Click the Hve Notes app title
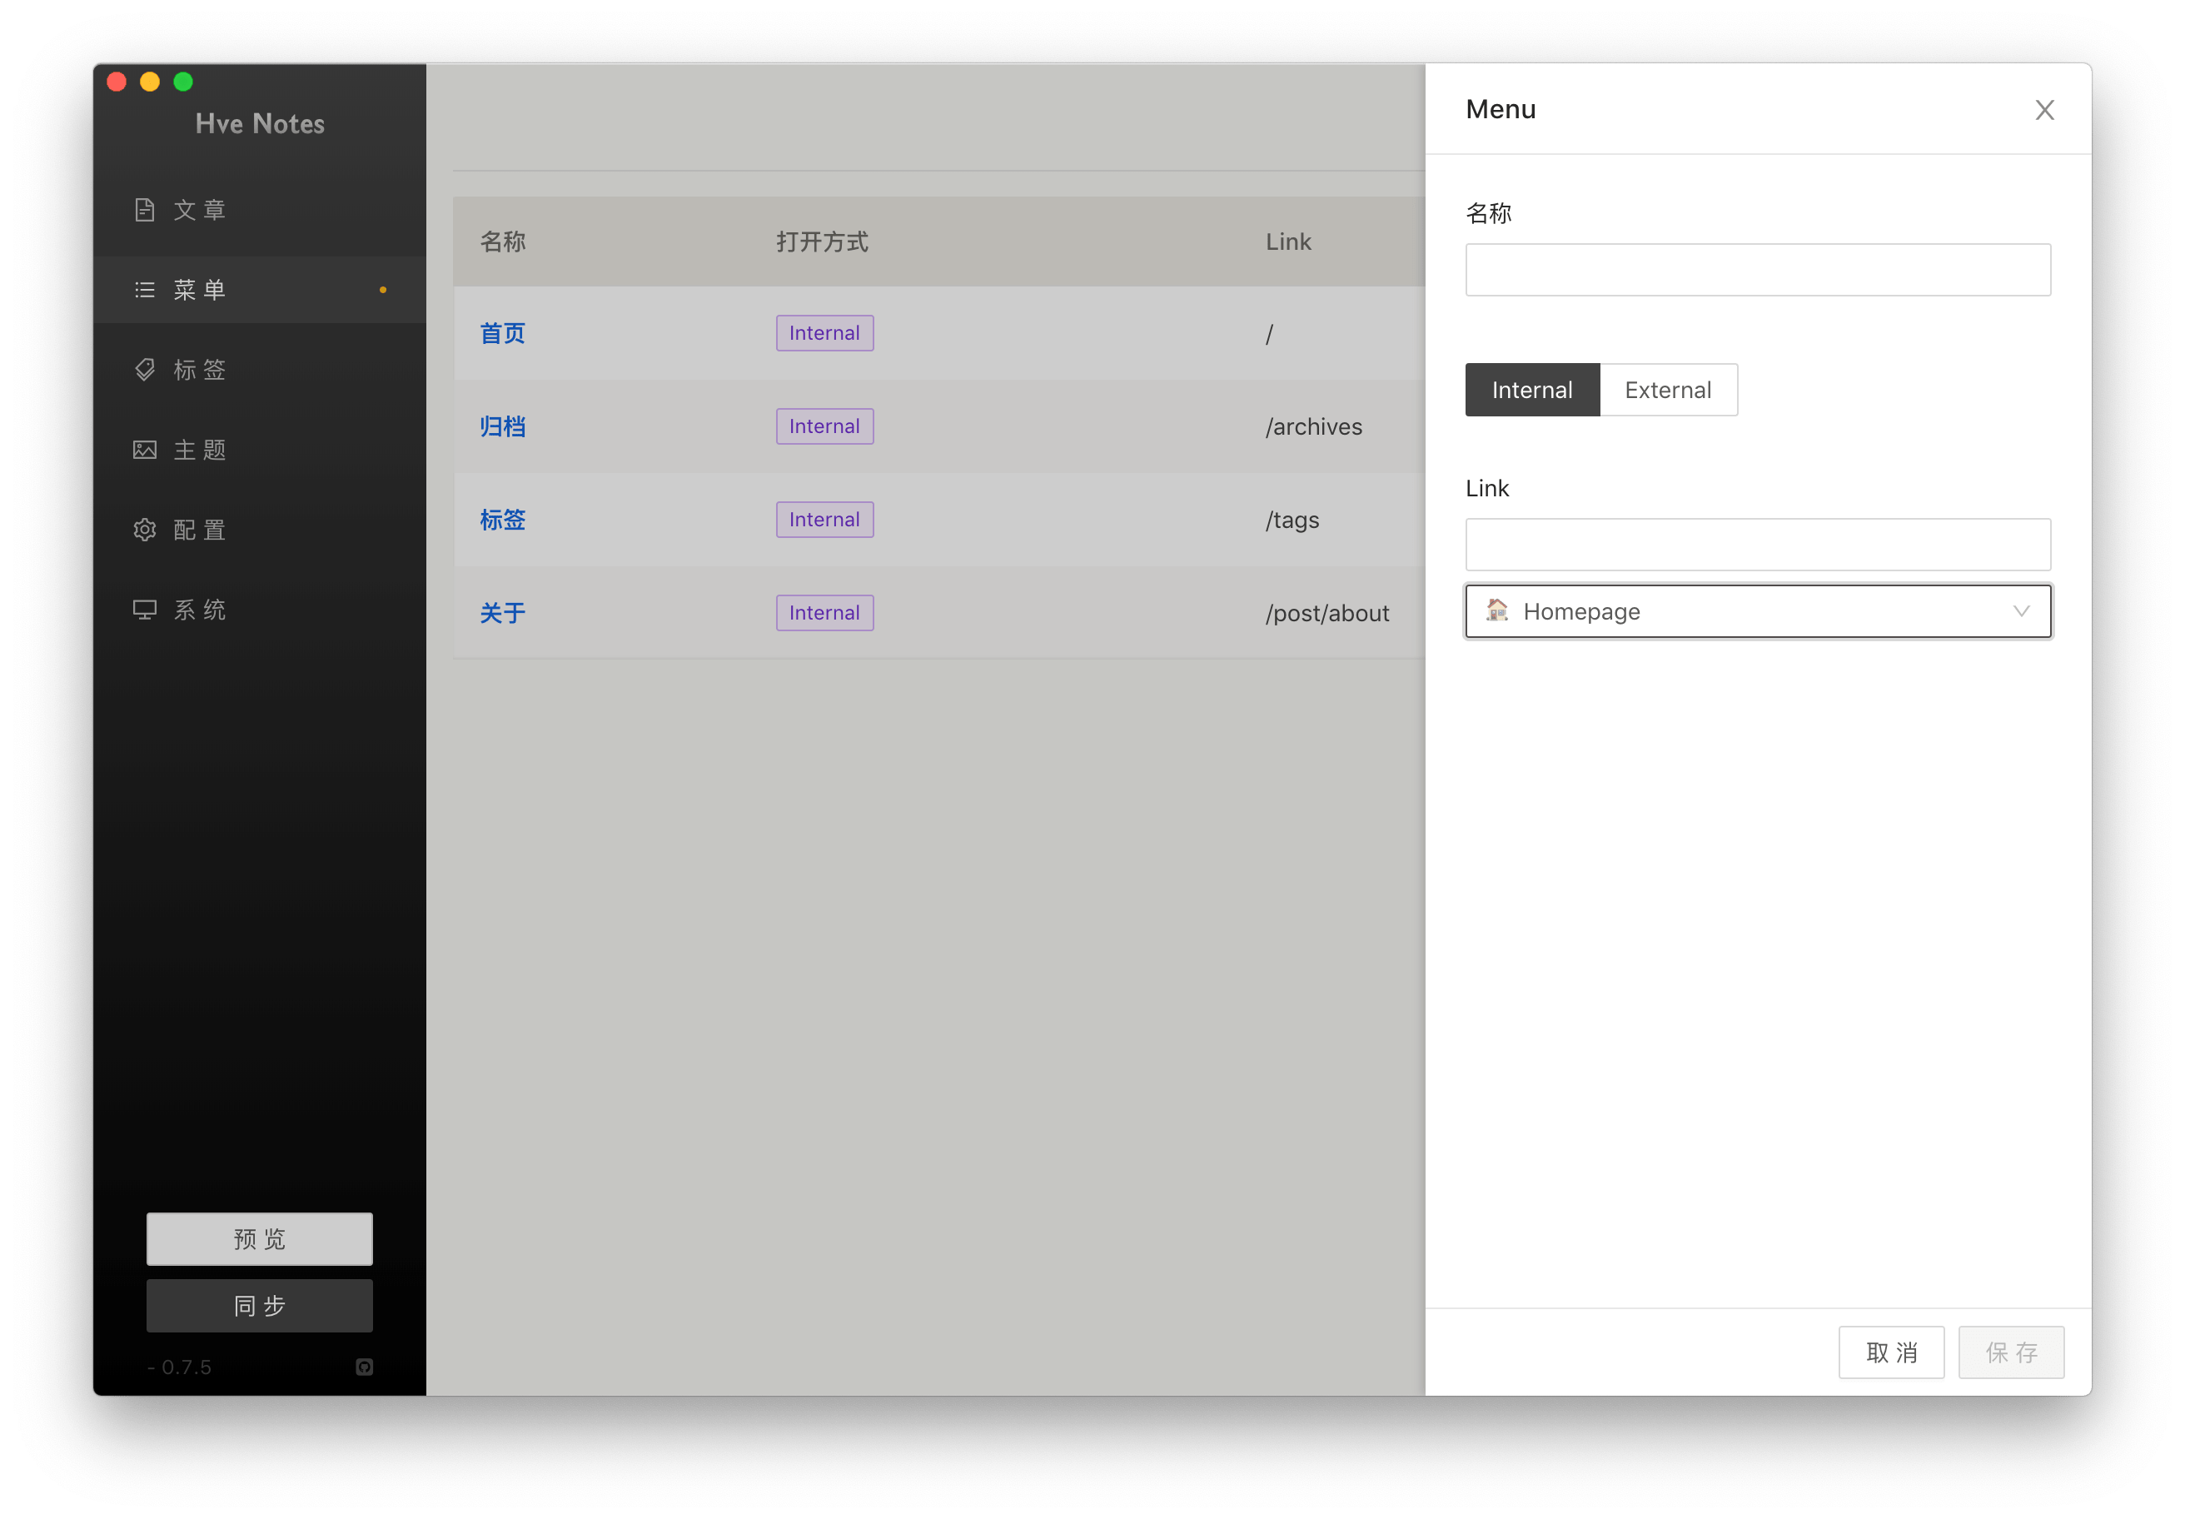 (260, 124)
